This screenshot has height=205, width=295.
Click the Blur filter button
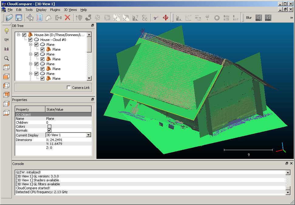(249, 18)
